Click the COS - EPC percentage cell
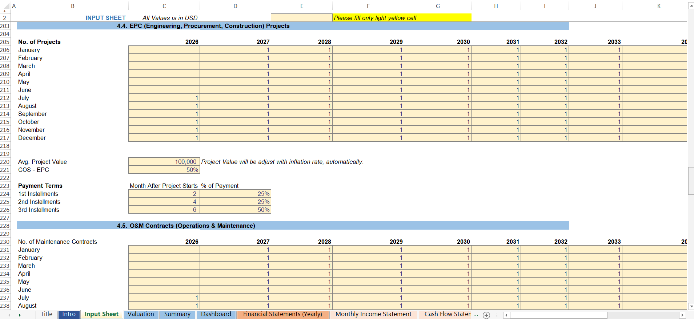This screenshot has width=694, height=319. pyautogui.click(x=164, y=170)
